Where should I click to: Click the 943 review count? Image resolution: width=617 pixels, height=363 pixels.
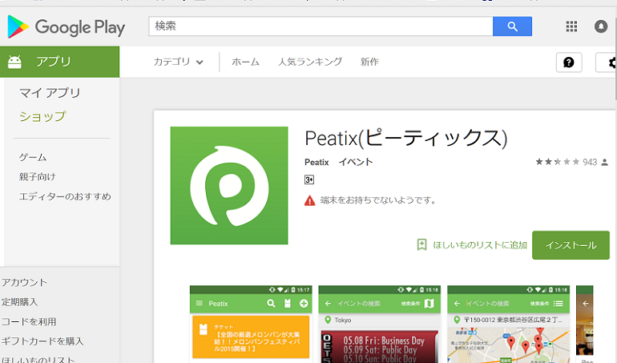tap(590, 162)
